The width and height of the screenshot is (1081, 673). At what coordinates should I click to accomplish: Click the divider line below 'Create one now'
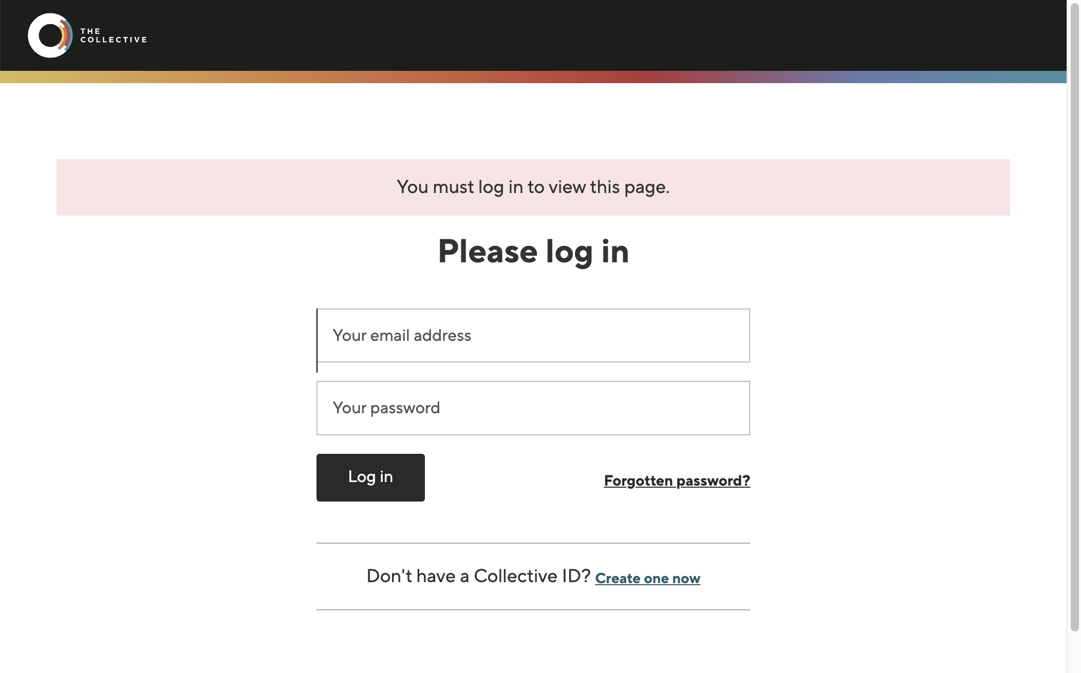(533, 610)
